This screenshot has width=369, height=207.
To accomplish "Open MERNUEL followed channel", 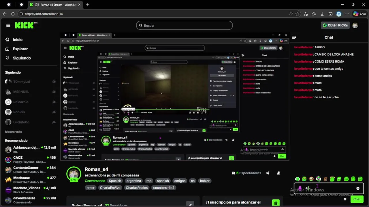I will (30, 92).
